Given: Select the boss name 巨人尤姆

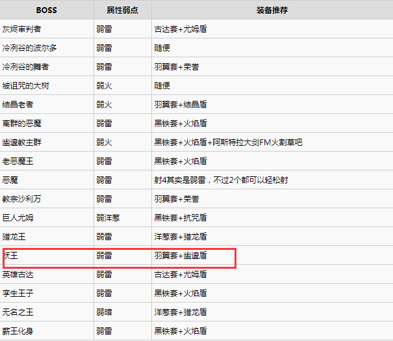Looking at the screenshot, I should click(x=18, y=217).
